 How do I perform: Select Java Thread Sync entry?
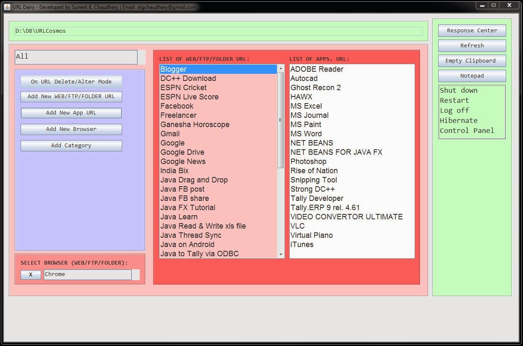[x=218, y=235]
